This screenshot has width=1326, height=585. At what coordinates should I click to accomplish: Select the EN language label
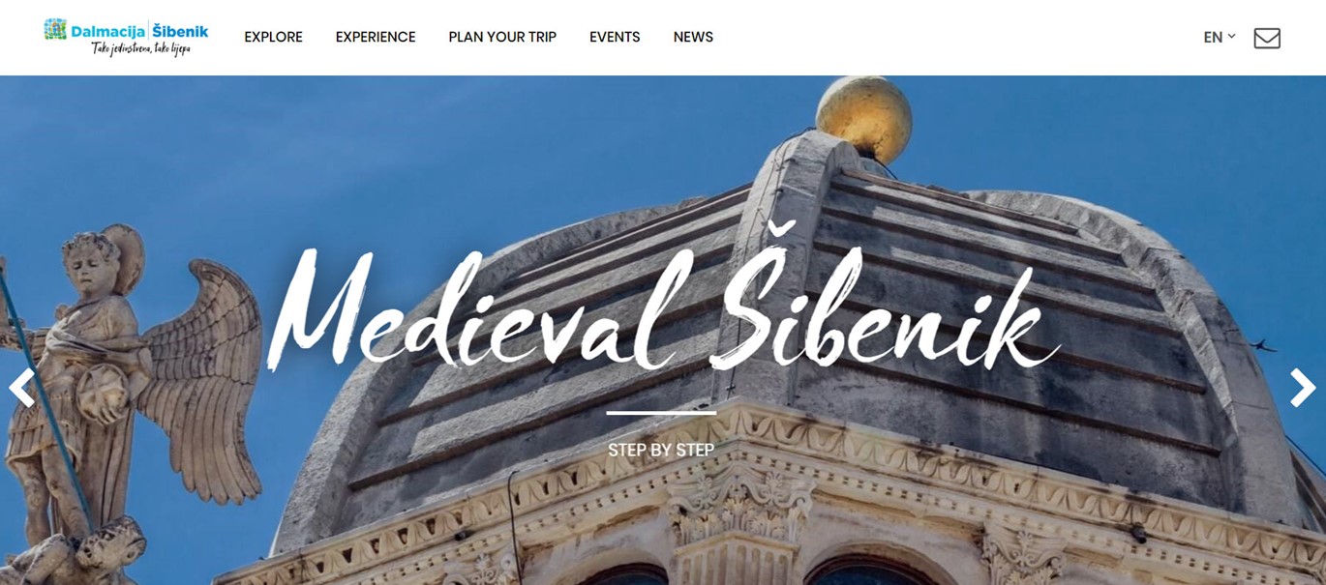point(1213,38)
